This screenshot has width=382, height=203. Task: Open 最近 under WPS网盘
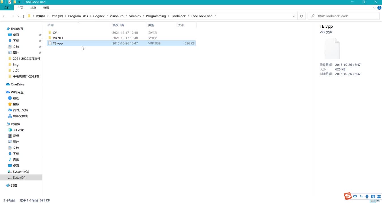coord(16,98)
